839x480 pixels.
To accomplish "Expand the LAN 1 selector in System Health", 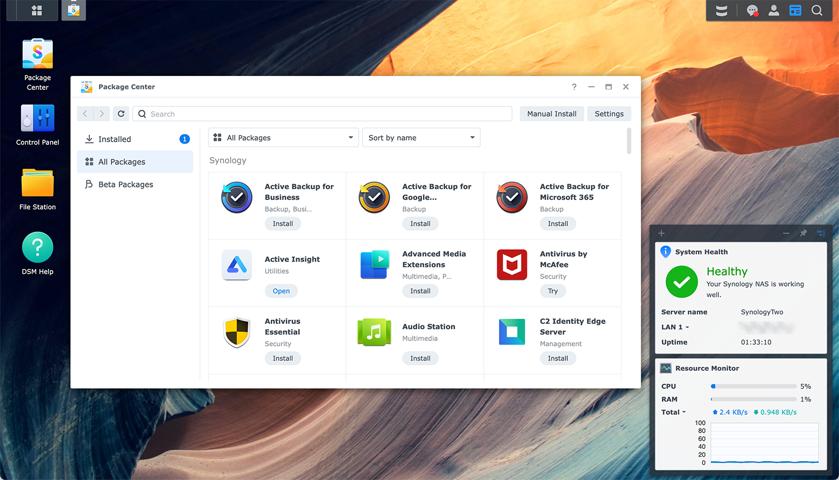I will (675, 327).
